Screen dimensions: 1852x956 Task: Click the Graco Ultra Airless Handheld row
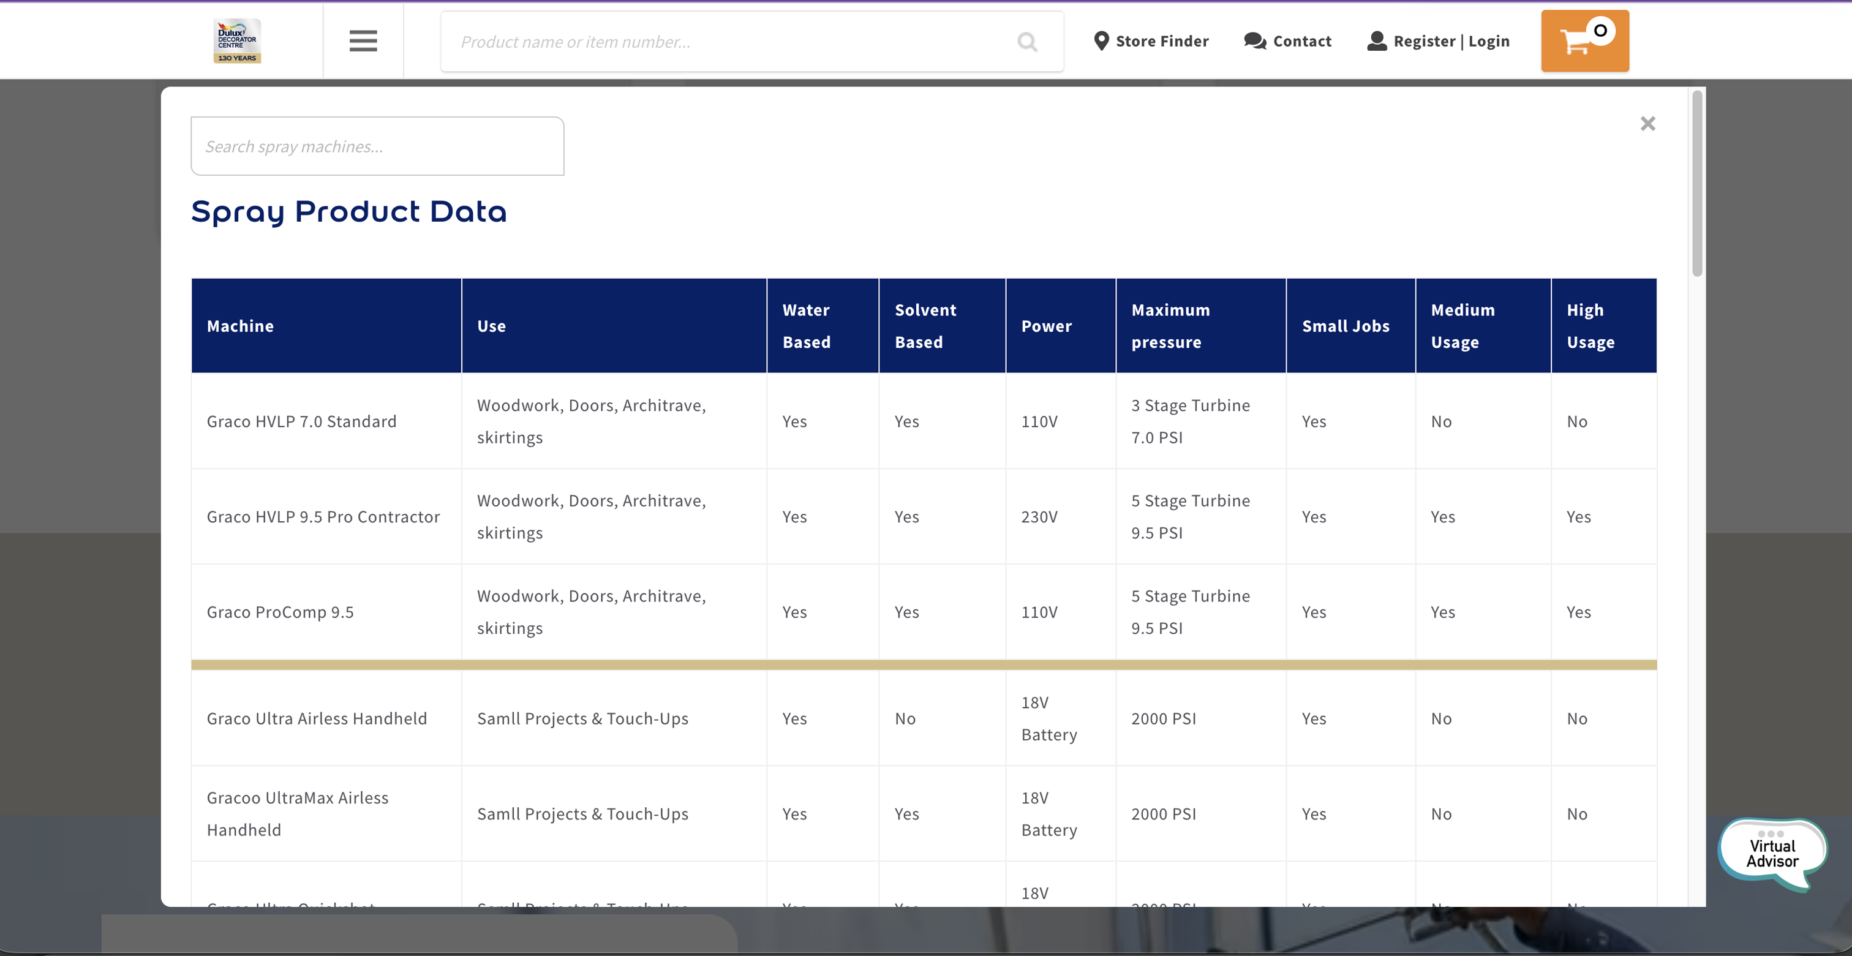pos(317,718)
